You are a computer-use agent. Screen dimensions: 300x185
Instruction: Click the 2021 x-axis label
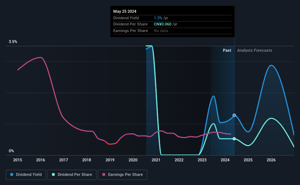(x=156, y=160)
